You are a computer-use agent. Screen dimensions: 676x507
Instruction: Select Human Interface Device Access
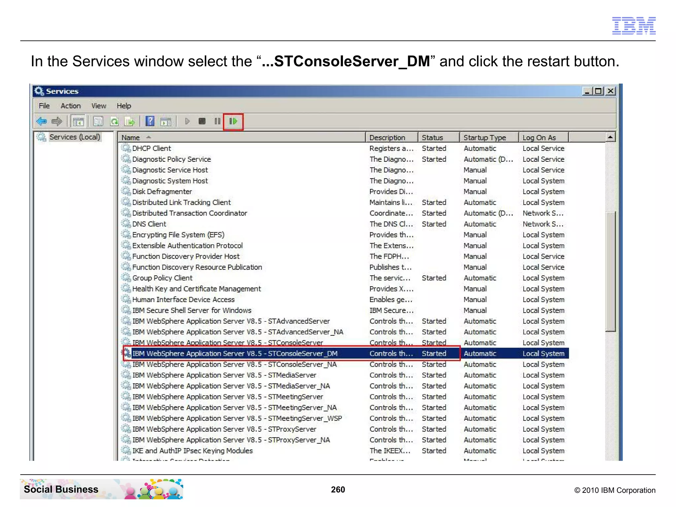(x=344, y=299)
